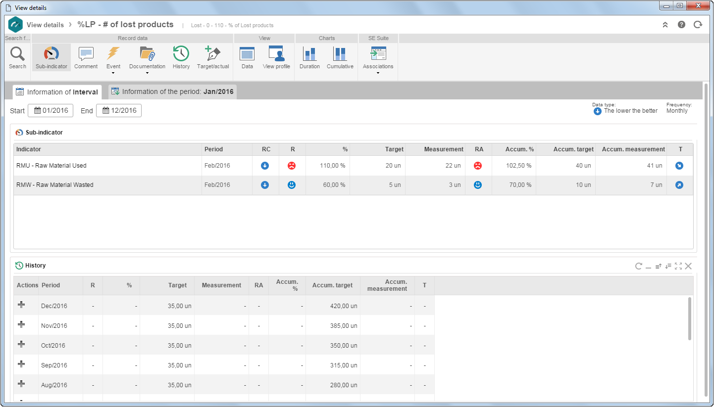Image resolution: width=714 pixels, height=407 pixels.
Task: Open the Duration chart
Action: tap(309, 57)
